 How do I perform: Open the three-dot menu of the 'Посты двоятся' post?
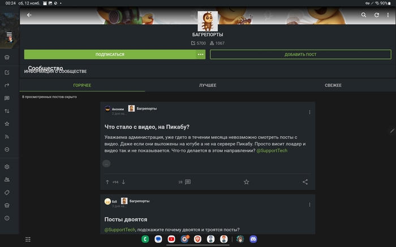pos(309,205)
